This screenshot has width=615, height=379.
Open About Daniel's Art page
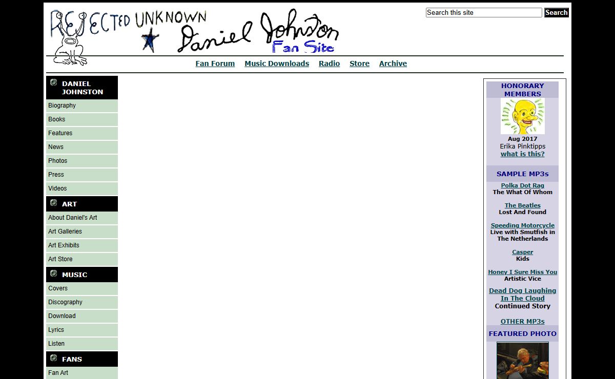coord(82,218)
